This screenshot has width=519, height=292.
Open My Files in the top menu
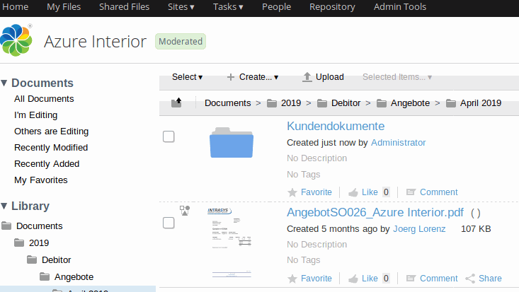(x=64, y=7)
